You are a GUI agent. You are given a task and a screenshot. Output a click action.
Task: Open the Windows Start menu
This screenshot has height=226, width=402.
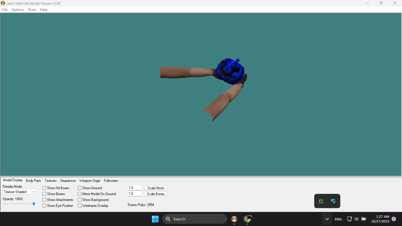pos(155,219)
